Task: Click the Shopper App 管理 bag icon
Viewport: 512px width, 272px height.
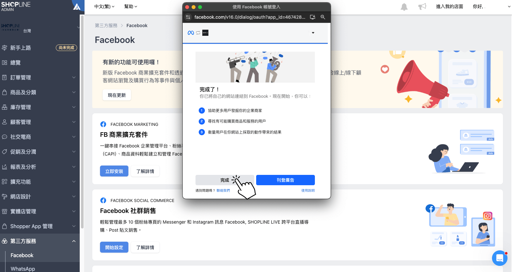Action: click(5, 226)
